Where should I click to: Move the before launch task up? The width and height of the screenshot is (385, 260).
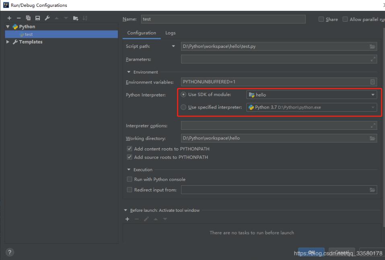156,219
